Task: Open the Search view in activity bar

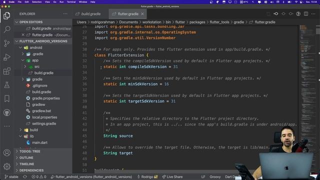Action: (6, 29)
